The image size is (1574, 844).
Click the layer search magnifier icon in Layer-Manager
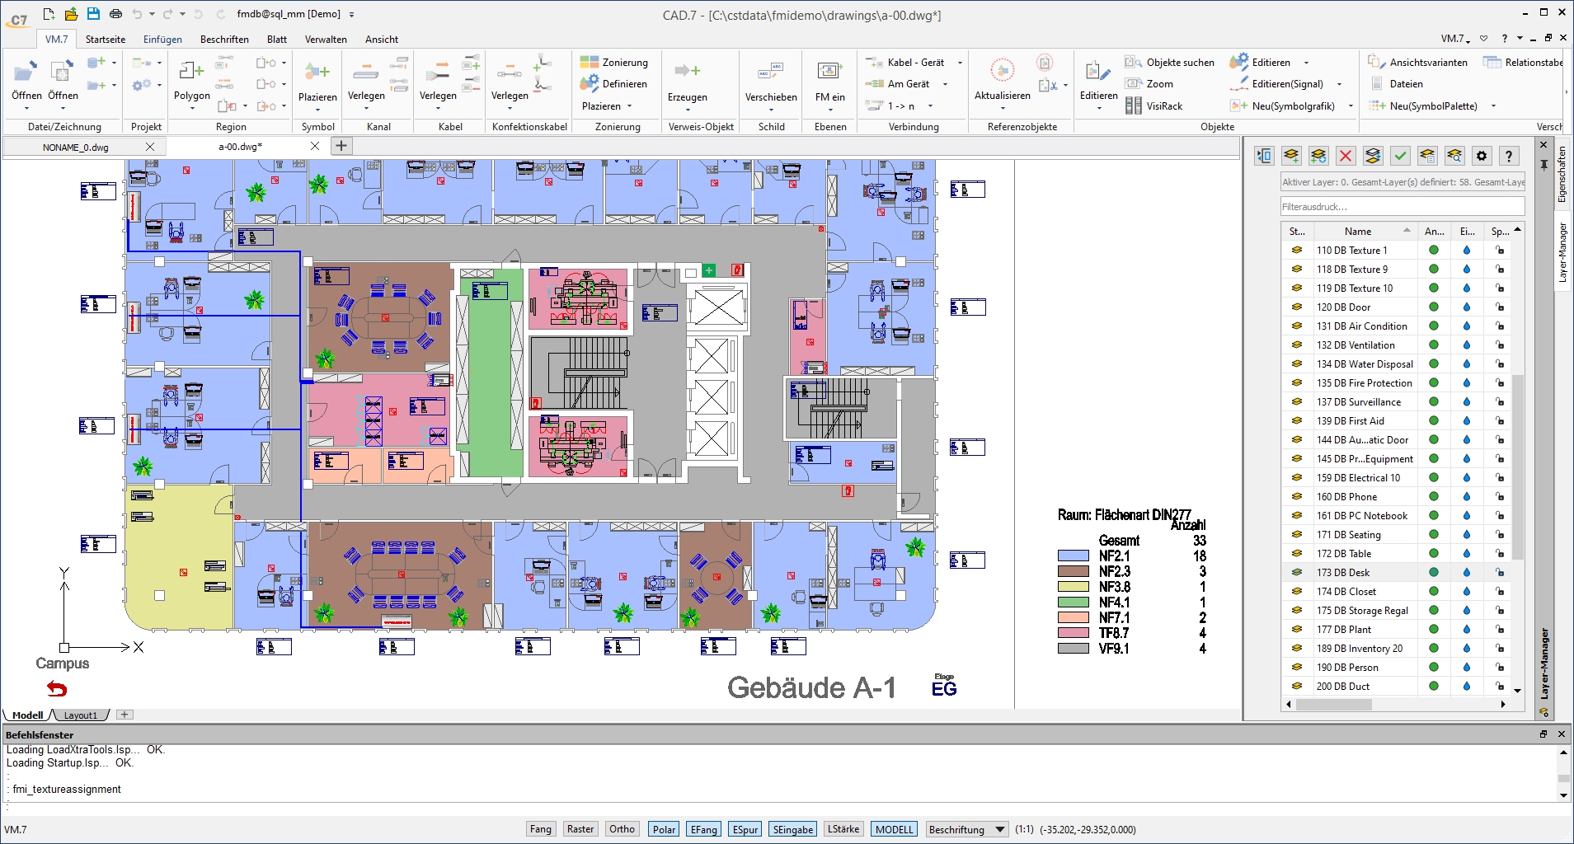tap(1454, 156)
